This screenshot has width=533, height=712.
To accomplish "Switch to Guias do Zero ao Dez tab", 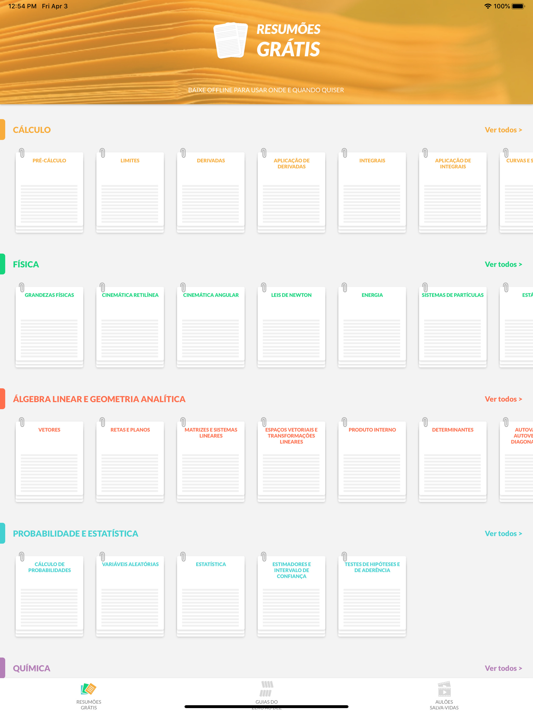I will coord(266,695).
